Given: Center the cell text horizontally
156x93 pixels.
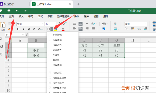Looking at the screenshot, I should coord(80,29).
